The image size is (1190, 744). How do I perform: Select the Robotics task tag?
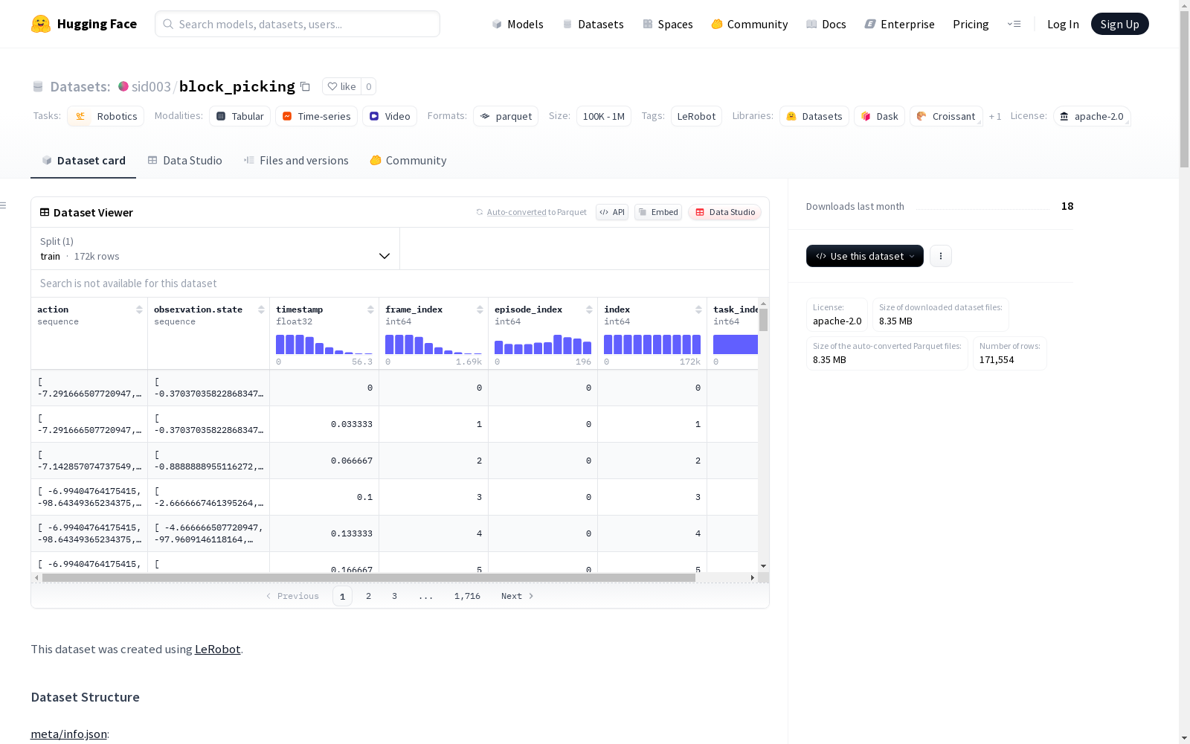coord(106,116)
